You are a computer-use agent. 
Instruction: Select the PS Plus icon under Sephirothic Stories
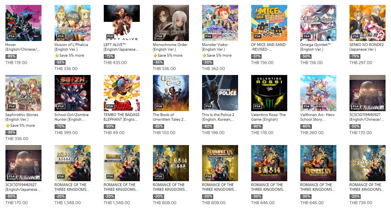[x=8, y=126]
